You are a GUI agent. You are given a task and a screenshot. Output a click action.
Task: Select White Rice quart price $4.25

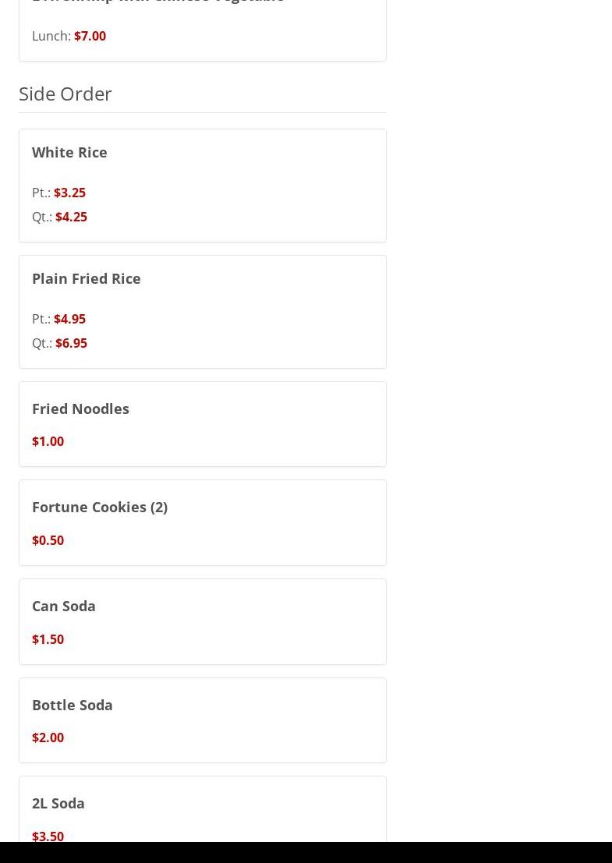pyautogui.click(x=71, y=217)
